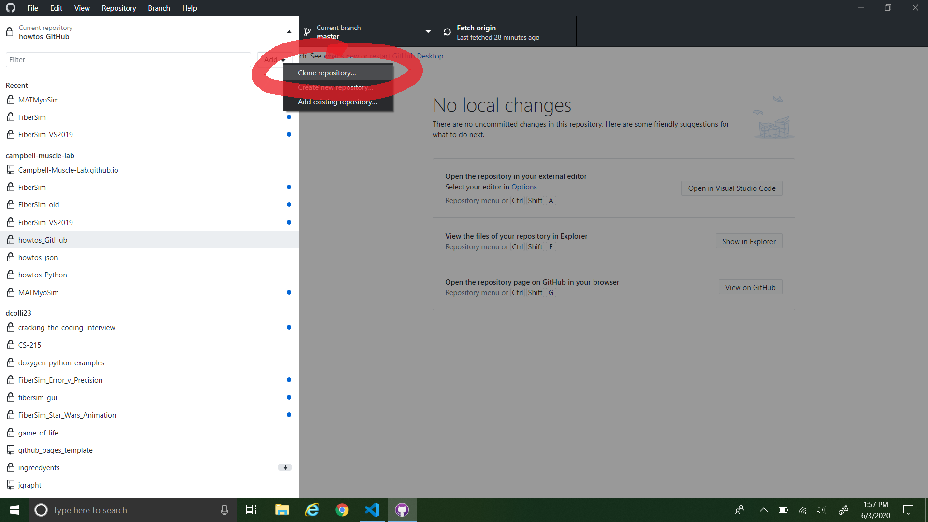Select the howtos_Python repository
The width and height of the screenshot is (928, 522).
point(149,275)
